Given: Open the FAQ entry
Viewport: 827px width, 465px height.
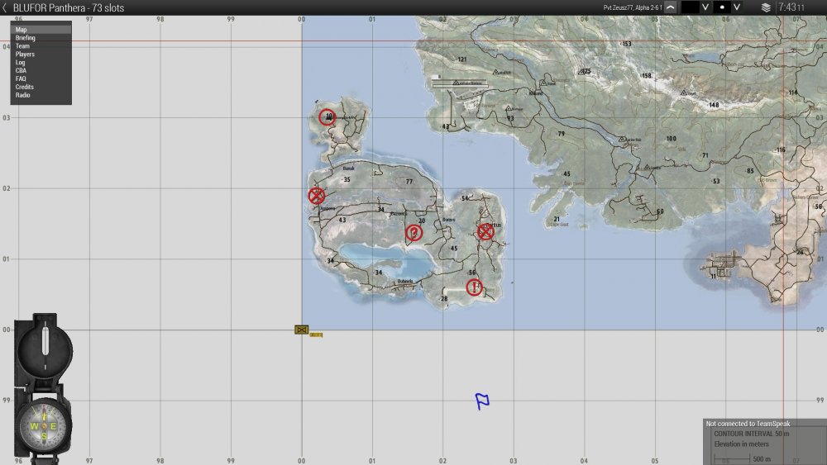Looking at the screenshot, I should (21, 78).
